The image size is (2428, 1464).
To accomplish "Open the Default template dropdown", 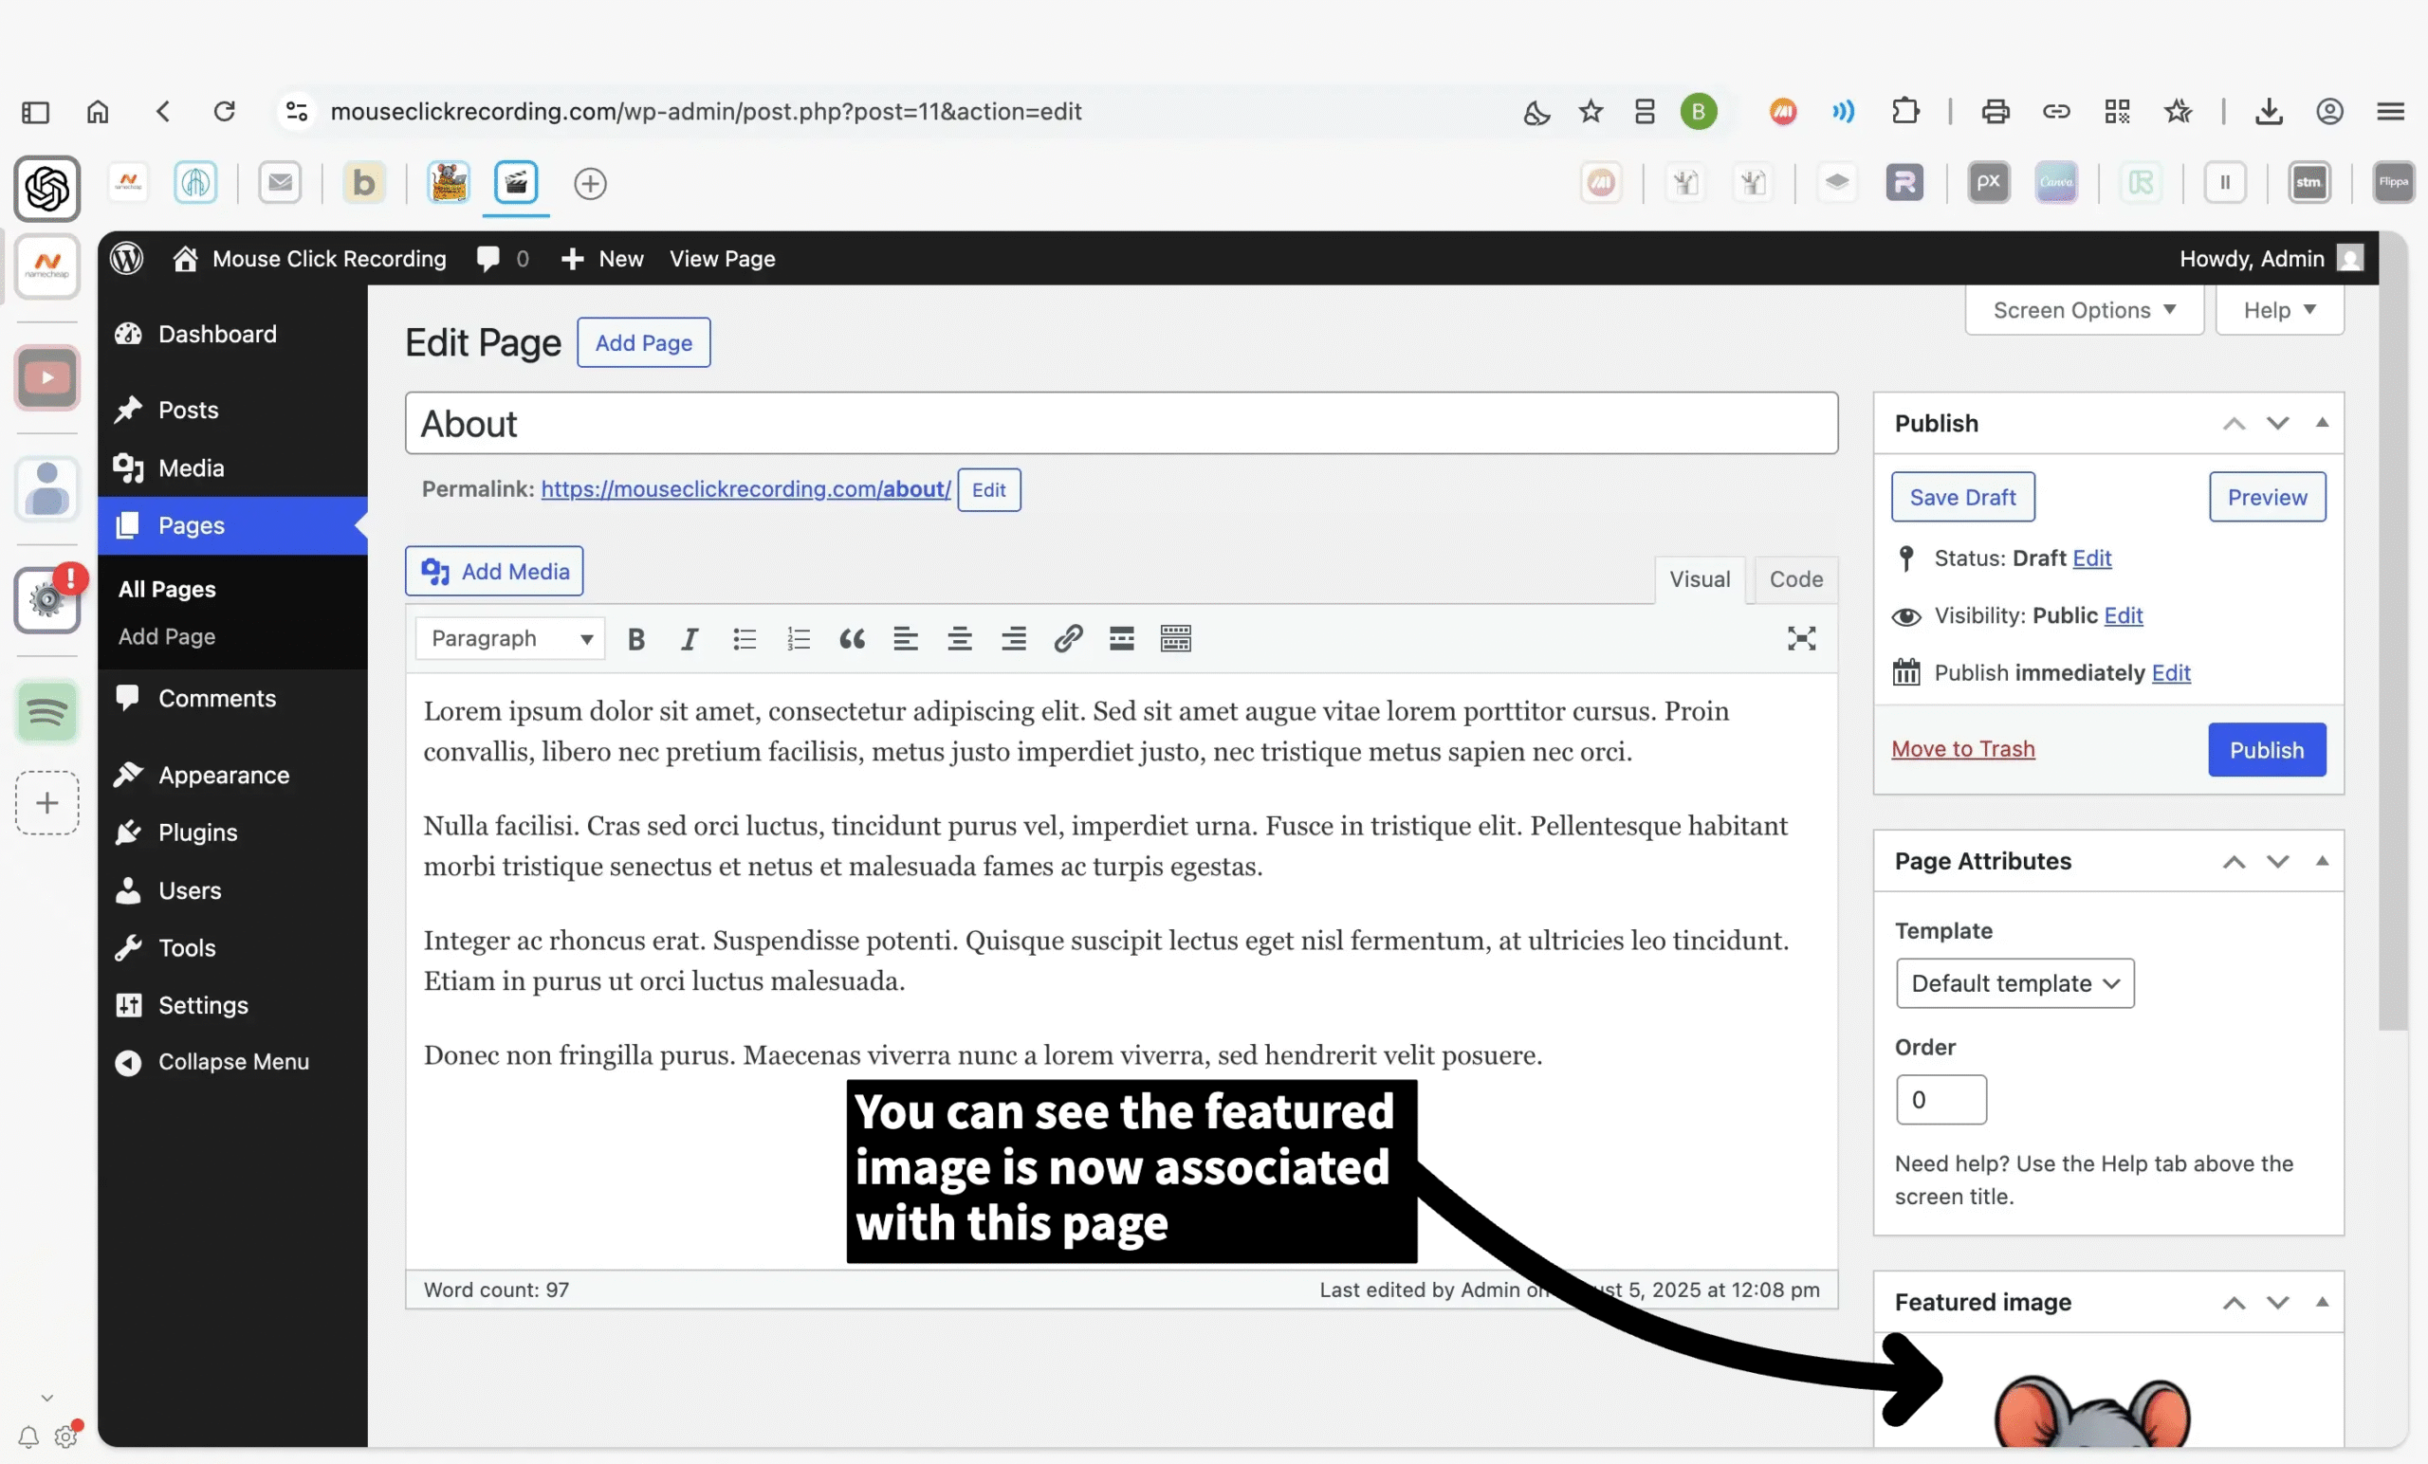I will [x=2014, y=983].
